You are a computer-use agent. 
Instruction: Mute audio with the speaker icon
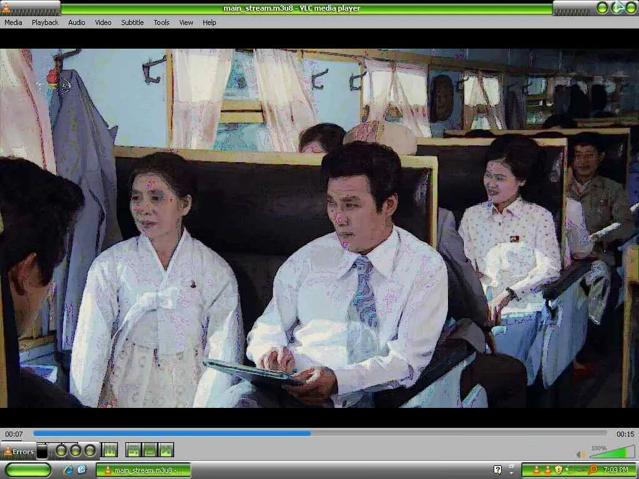click(x=581, y=454)
